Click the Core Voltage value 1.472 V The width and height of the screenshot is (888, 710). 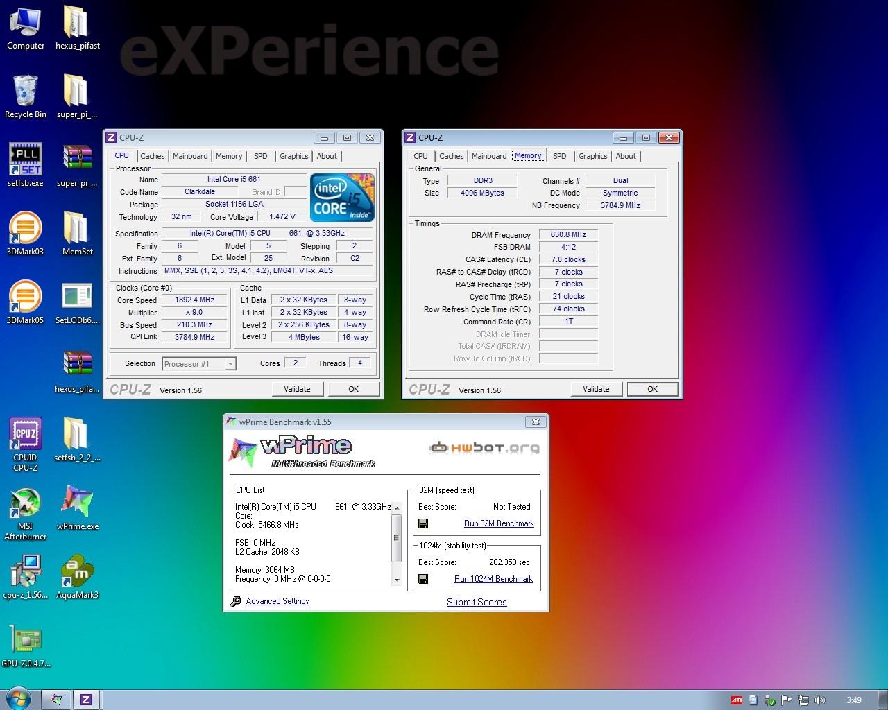[x=282, y=216]
